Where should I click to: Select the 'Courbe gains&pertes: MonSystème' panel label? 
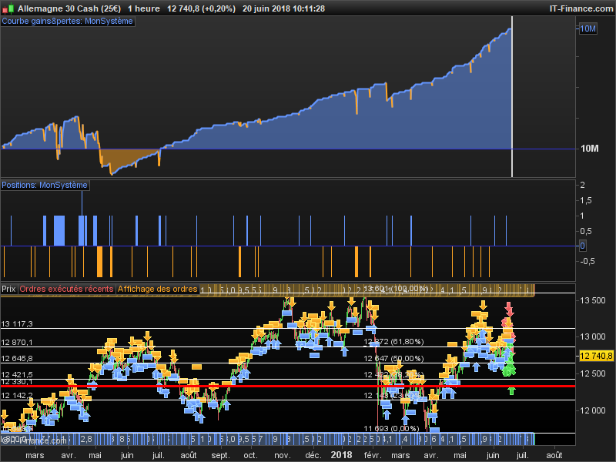68,22
